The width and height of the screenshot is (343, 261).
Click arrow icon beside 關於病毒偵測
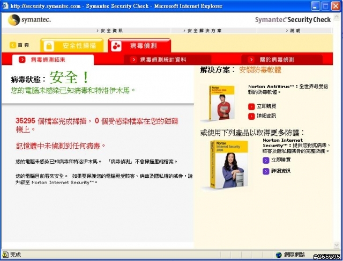click(251, 60)
